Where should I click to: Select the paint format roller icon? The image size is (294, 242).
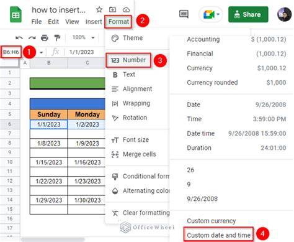[57, 38]
